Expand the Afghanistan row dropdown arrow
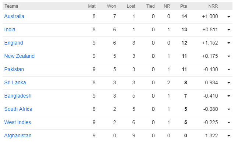 coord(229,136)
